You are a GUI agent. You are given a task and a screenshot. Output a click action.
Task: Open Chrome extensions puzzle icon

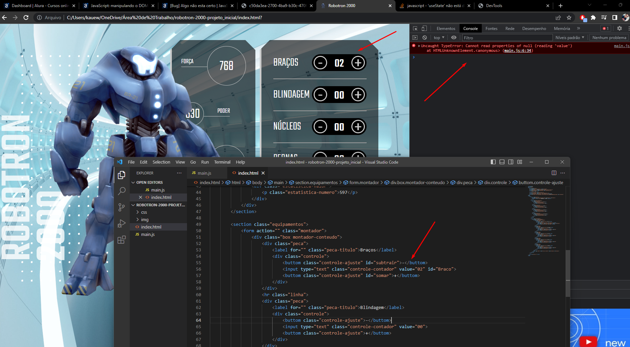(593, 18)
